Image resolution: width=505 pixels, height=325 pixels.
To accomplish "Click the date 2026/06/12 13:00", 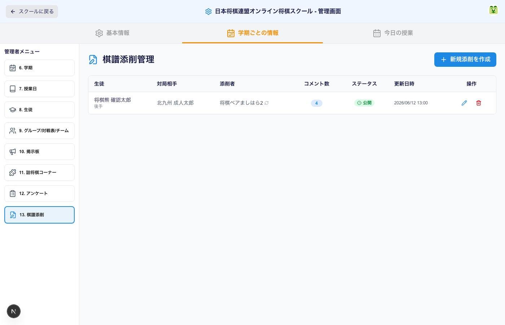I will 411,103.
